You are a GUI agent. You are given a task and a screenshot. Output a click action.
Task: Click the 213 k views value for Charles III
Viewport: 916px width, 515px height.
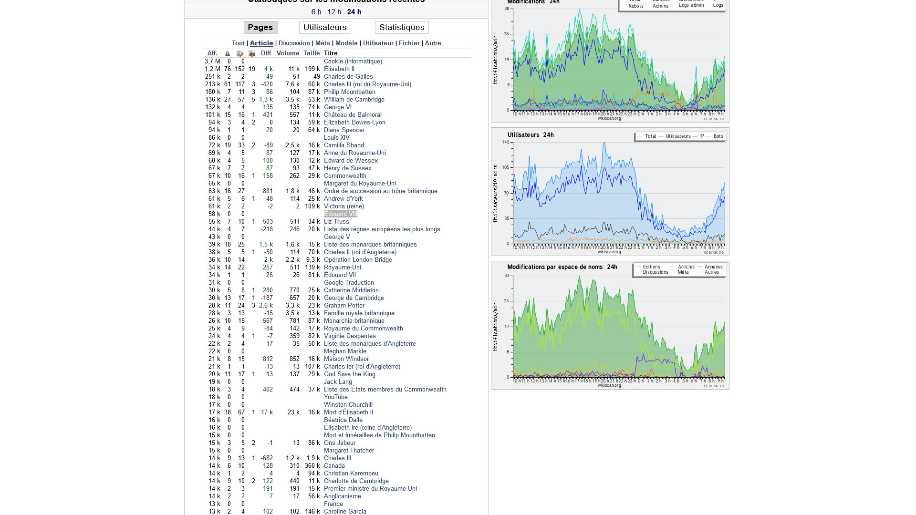tap(213, 84)
